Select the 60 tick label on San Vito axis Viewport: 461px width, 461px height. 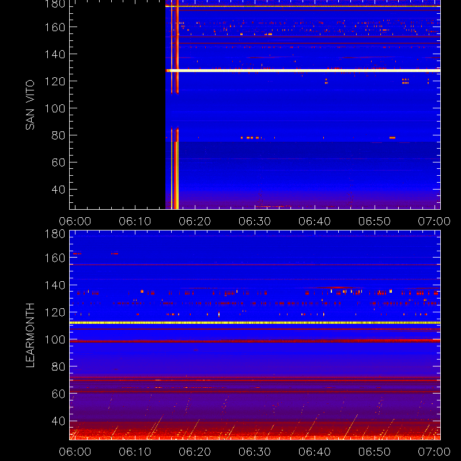58,163
